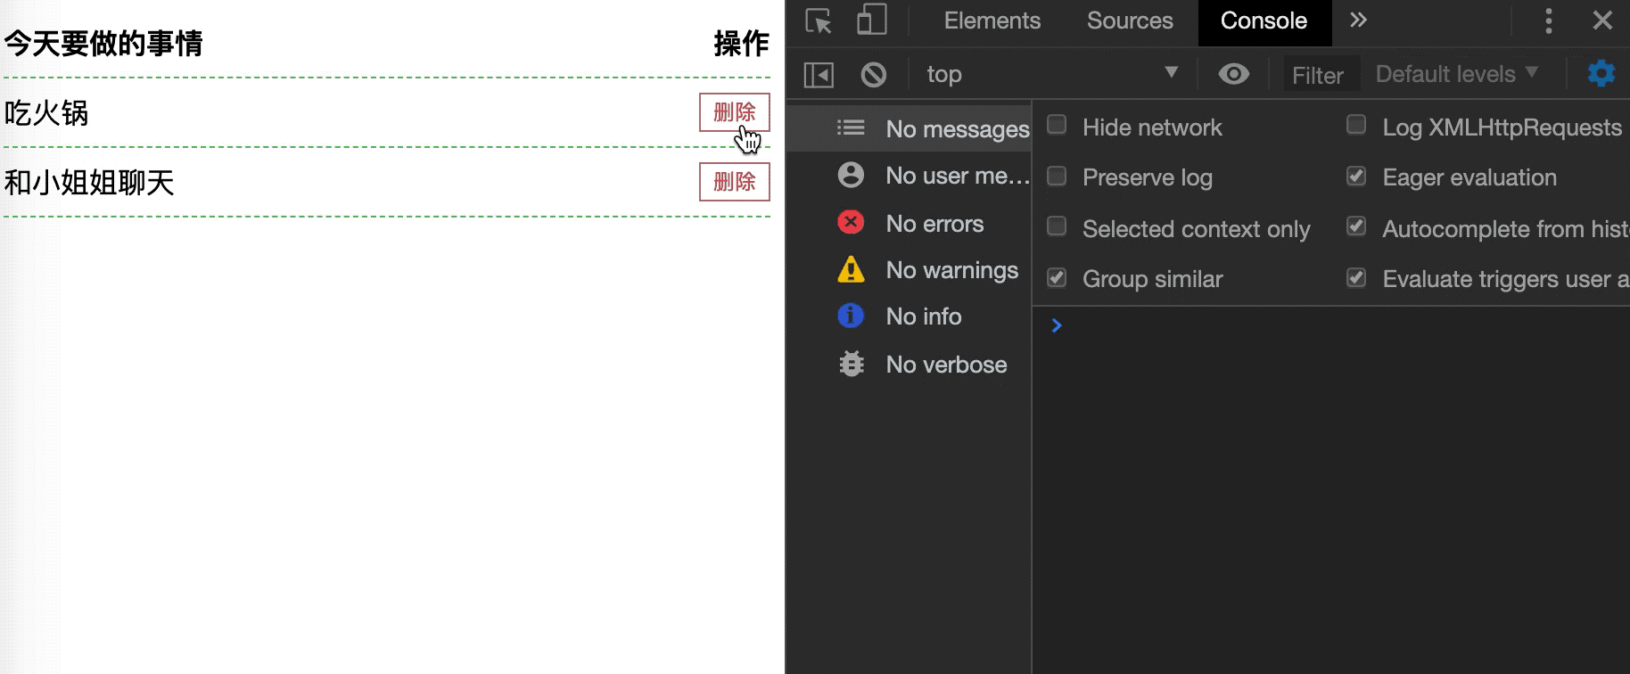
Task: Activate the inspect element picker icon
Action: click(x=819, y=21)
